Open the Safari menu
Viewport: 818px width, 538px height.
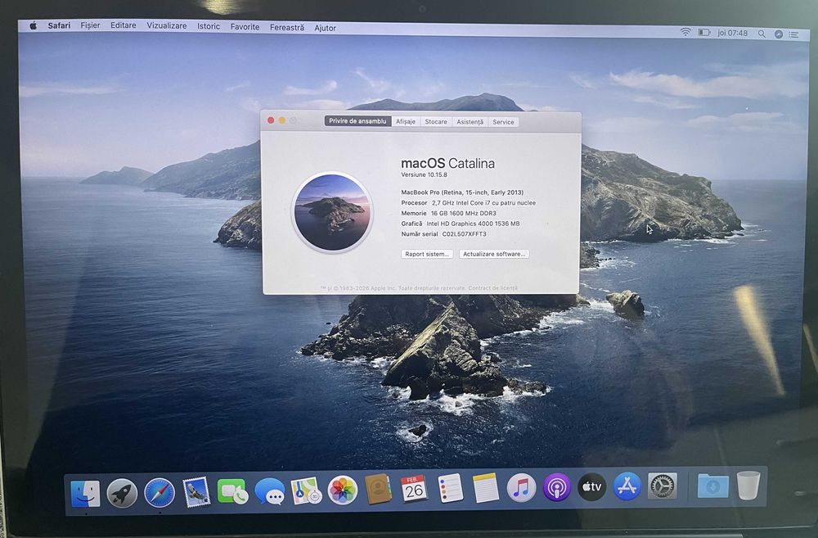(x=59, y=25)
